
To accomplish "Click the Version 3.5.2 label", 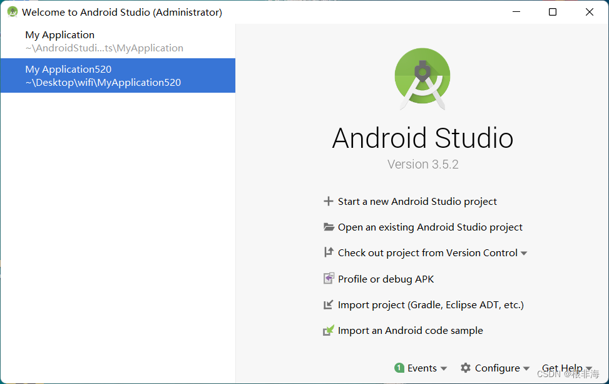I will pos(422,164).
